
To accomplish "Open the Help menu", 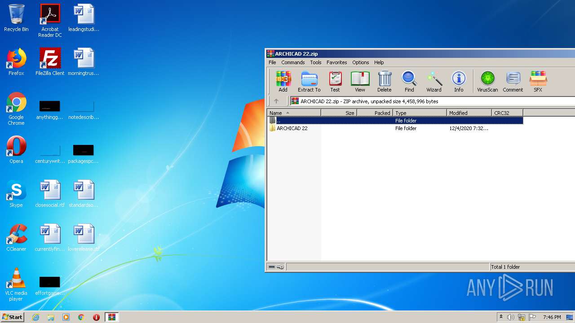I will click(x=379, y=62).
